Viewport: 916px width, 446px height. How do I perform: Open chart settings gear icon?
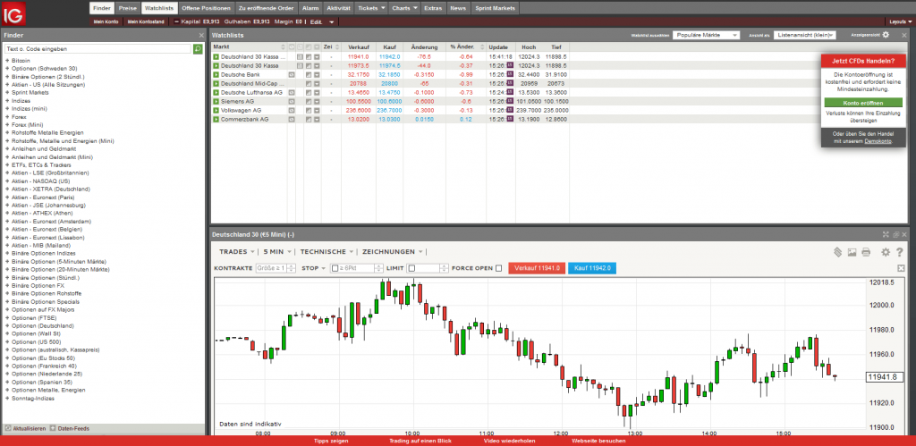886,252
